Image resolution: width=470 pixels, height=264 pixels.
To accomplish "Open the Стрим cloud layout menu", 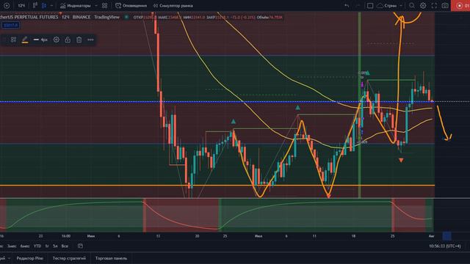I will [x=387, y=5].
